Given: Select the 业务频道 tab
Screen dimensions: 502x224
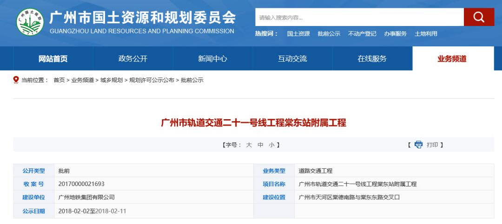Looking at the screenshot, I should (452, 59).
